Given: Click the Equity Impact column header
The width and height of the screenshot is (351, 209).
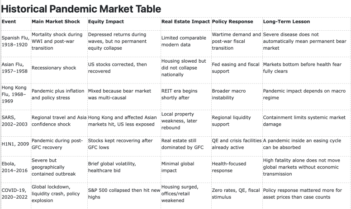Looking at the screenshot, I should click(106, 21).
